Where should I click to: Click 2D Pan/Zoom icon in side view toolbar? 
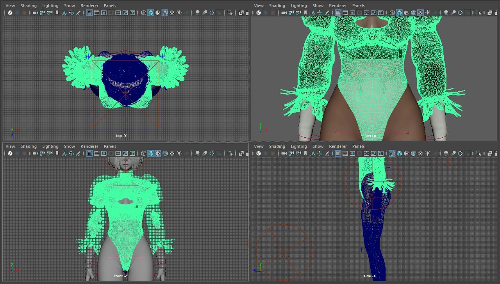(x=320, y=153)
